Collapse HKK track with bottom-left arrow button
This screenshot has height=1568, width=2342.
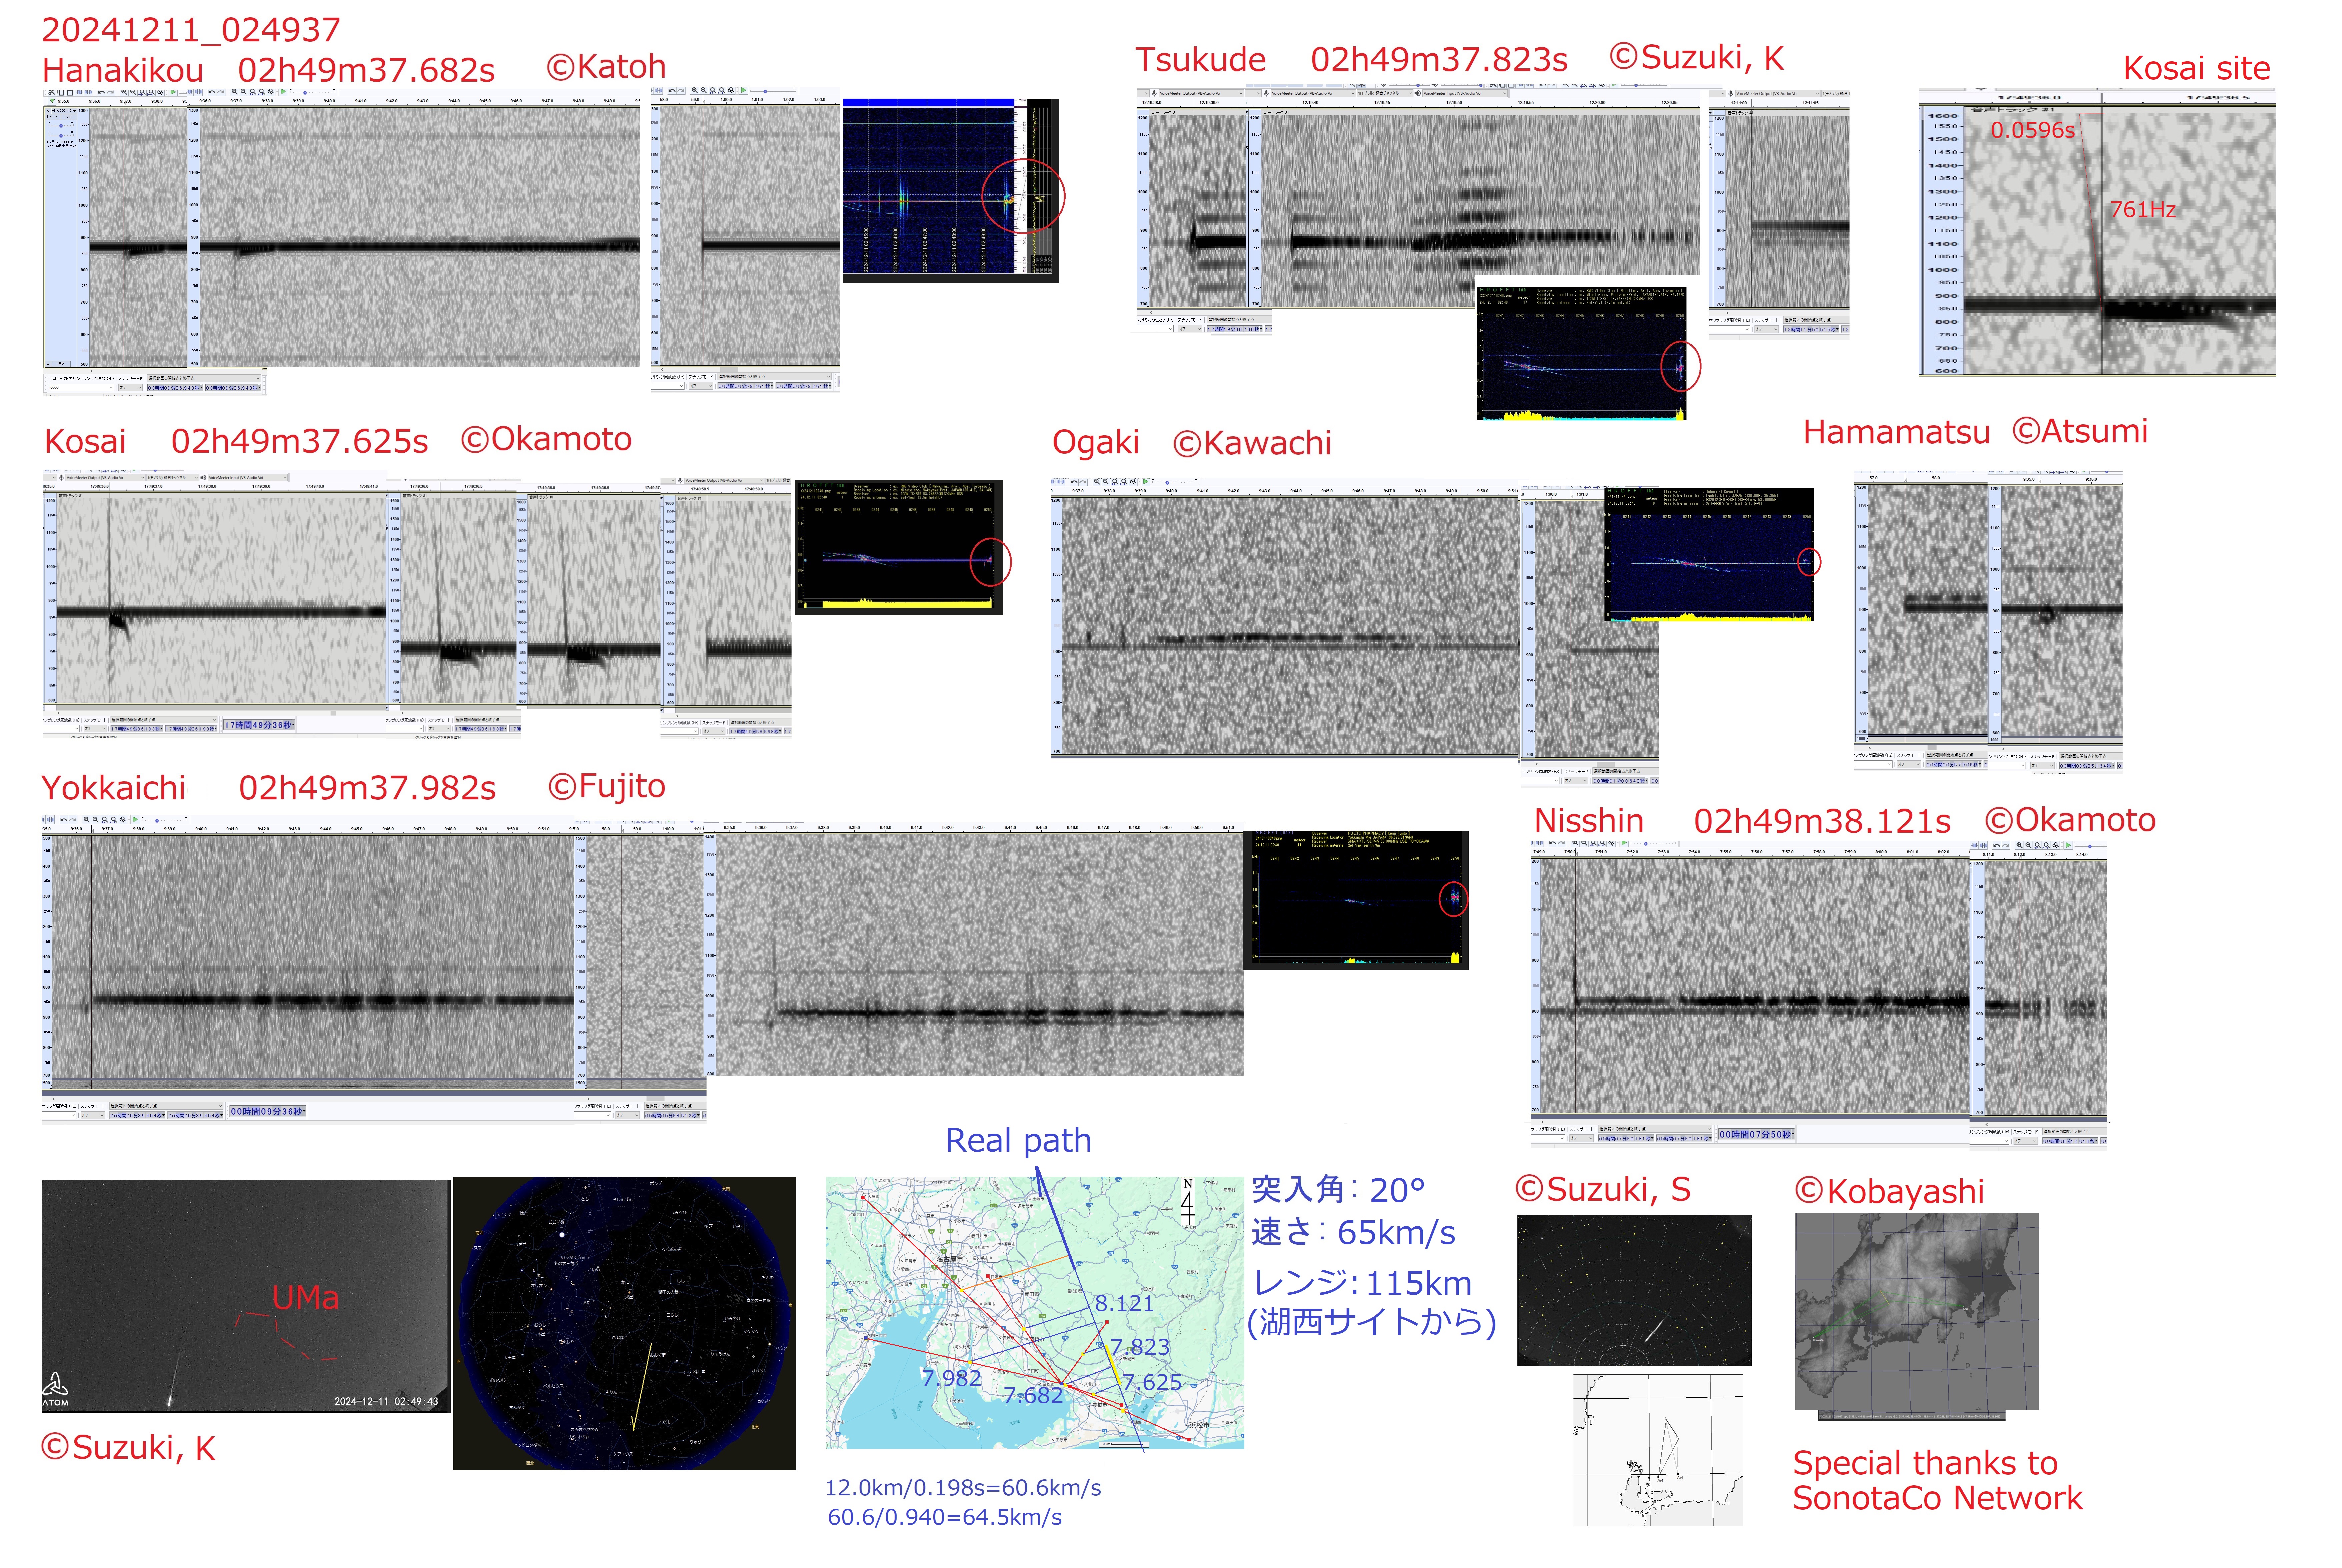(x=48, y=364)
